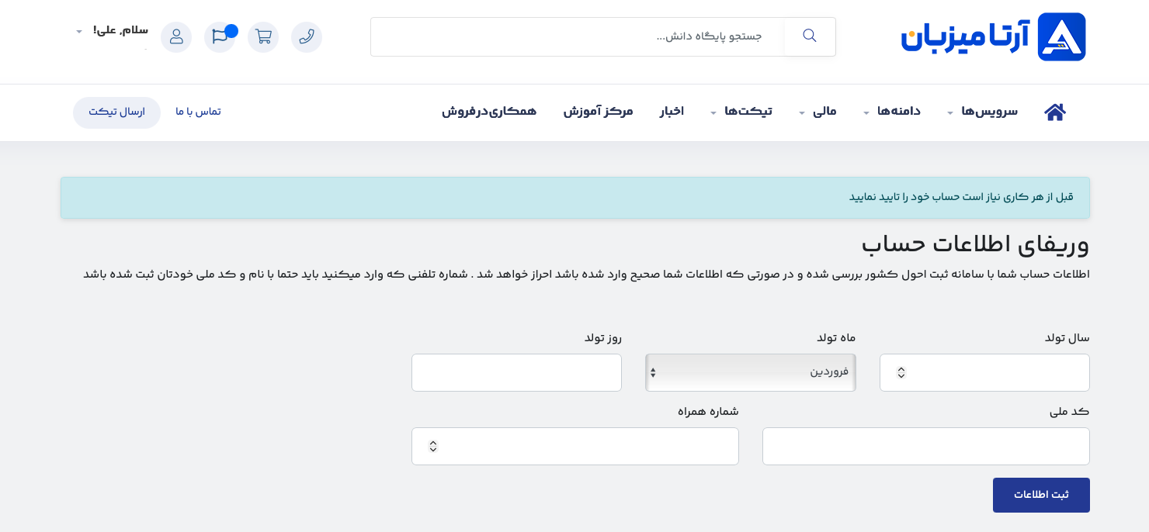Screen dimensions: 1149x532
Task: Click the home icon in navigation bar
Action: click(1054, 112)
